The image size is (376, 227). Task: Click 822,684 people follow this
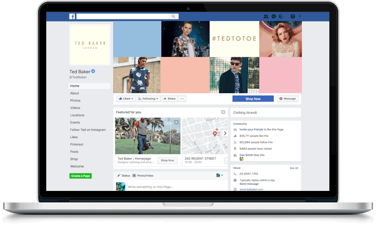tap(256, 142)
